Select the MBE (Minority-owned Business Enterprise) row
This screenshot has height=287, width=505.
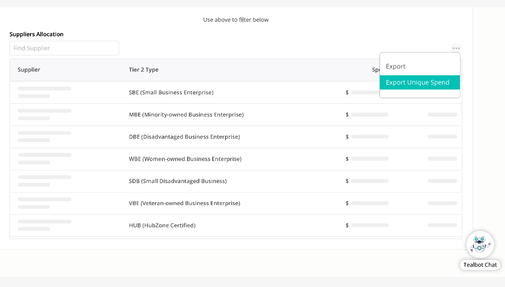tap(186, 115)
